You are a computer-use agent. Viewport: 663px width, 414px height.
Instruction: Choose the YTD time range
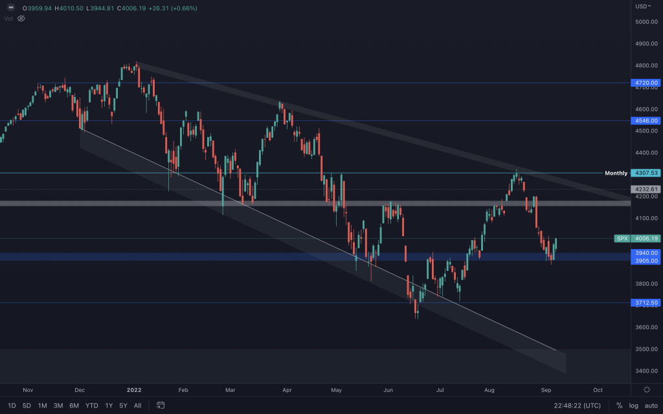click(91, 406)
